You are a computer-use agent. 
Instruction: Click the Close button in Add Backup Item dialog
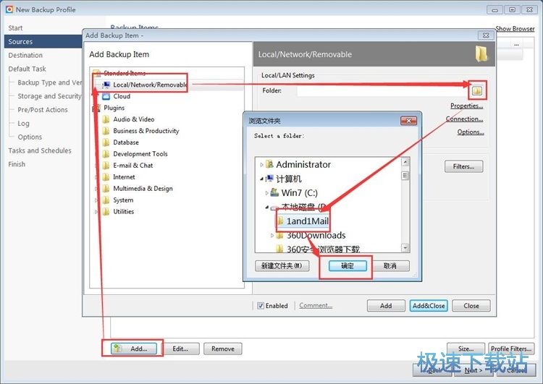[471, 306]
